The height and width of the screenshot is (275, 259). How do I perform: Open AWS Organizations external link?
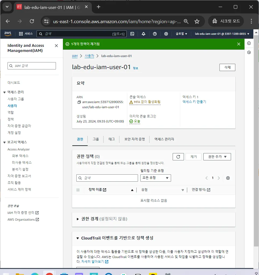pyautogui.click(x=23, y=220)
